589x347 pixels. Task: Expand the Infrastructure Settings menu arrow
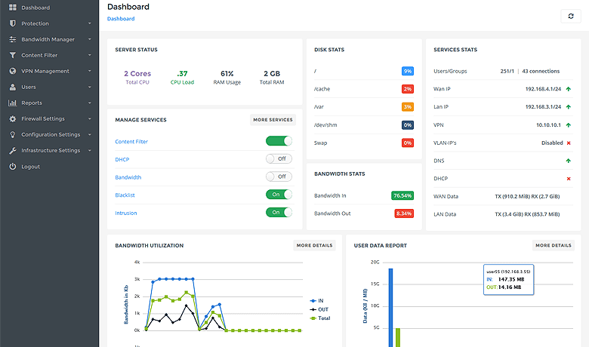point(90,150)
